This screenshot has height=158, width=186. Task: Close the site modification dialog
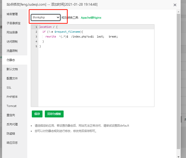click(175, 5)
